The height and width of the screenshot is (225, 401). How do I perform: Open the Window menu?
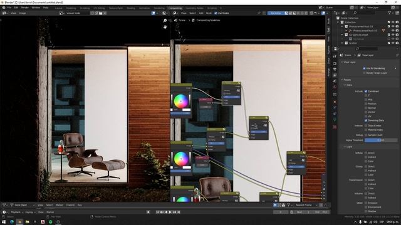click(x=36, y=7)
